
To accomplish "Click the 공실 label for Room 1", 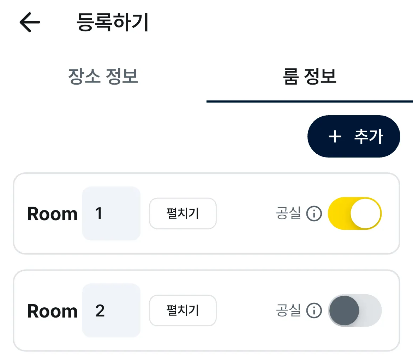I will tap(288, 214).
